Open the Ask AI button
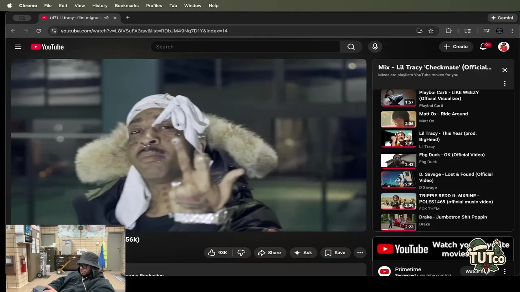 [x=303, y=253]
